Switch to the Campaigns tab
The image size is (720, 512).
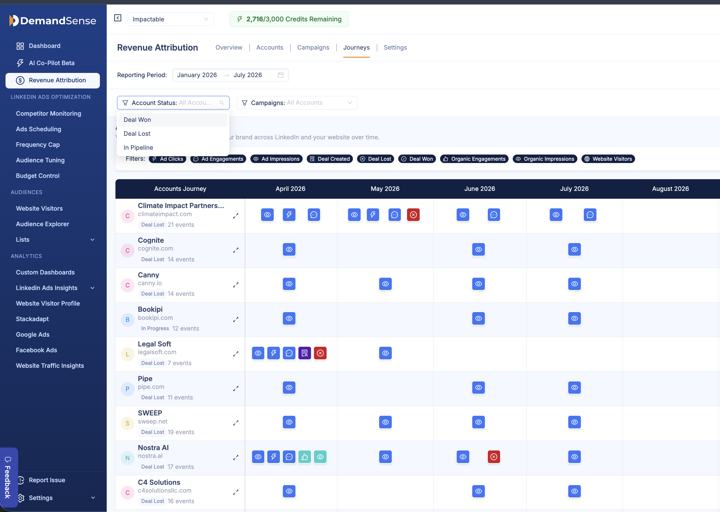pyautogui.click(x=313, y=48)
